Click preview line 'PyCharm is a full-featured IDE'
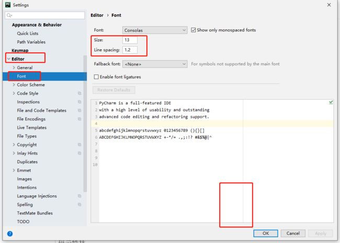This screenshot has width=340, height=243. coord(135,103)
